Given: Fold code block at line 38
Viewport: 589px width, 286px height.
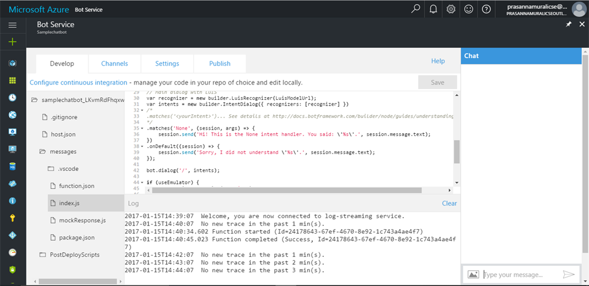Looking at the screenshot, I should pos(141,146).
